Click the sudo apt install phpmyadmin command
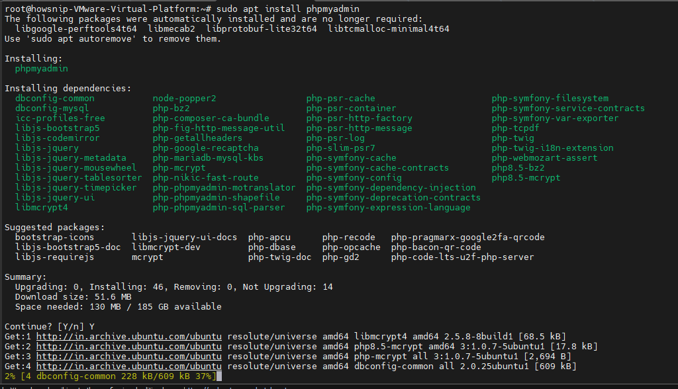The height and width of the screenshot is (389, 678). [x=288, y=9]
